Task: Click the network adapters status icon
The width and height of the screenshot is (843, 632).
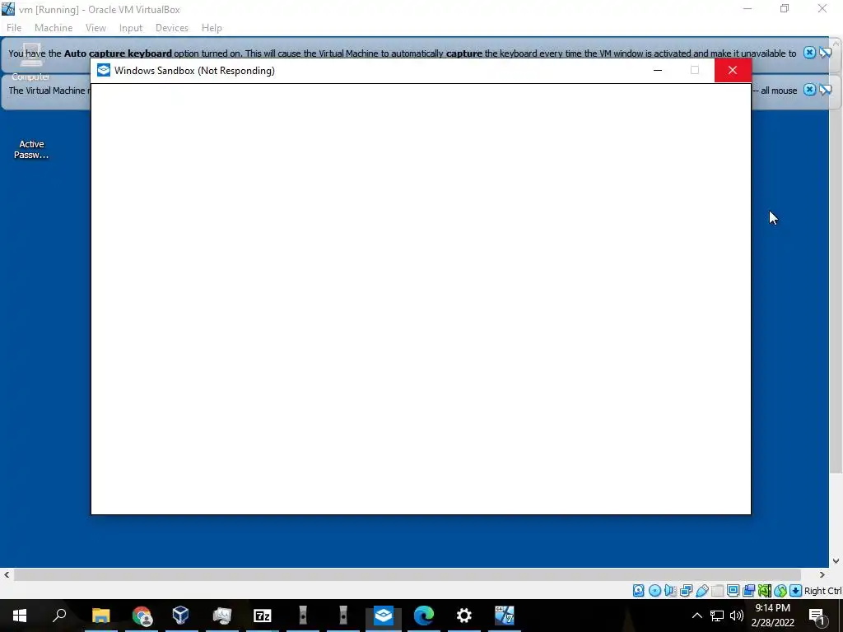Action: [686, 591]
